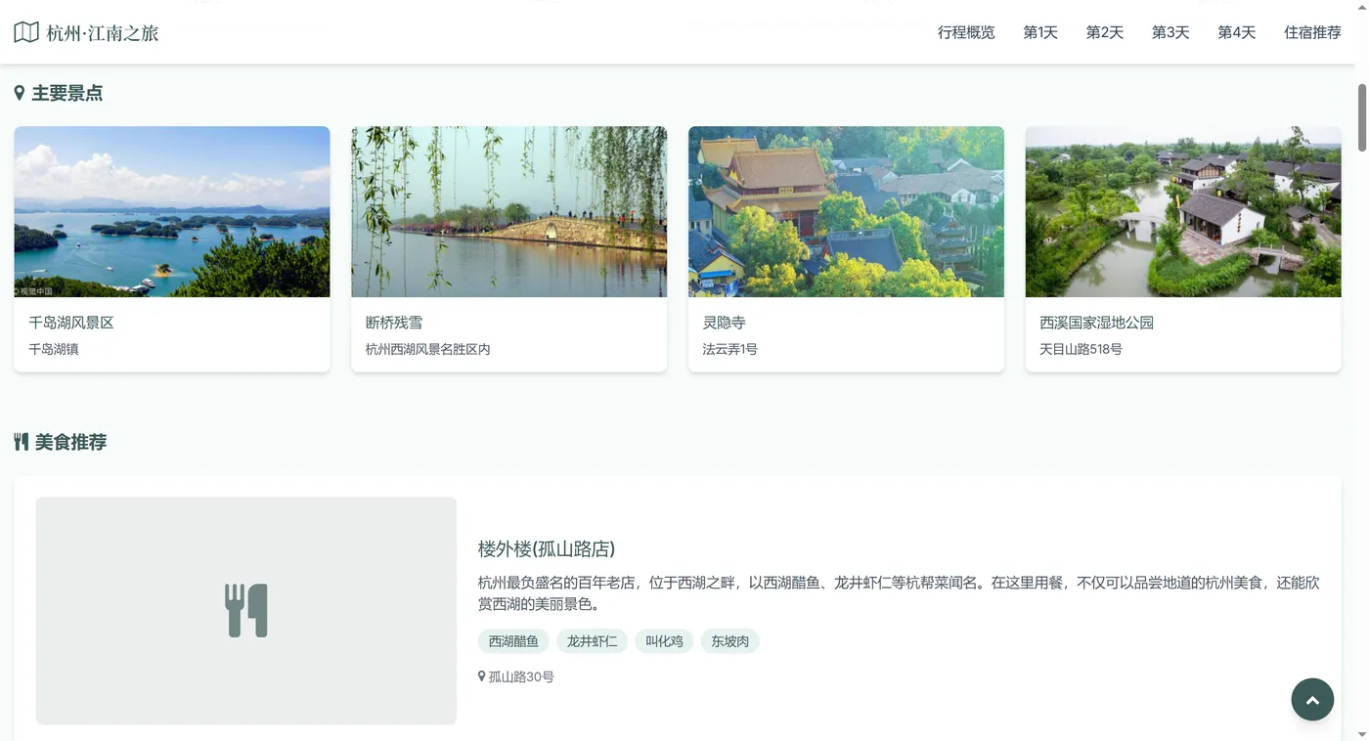Click the map icon in the top-left header
The width and height of the screenshot is (1369, 741).
[x=24, y=31]
